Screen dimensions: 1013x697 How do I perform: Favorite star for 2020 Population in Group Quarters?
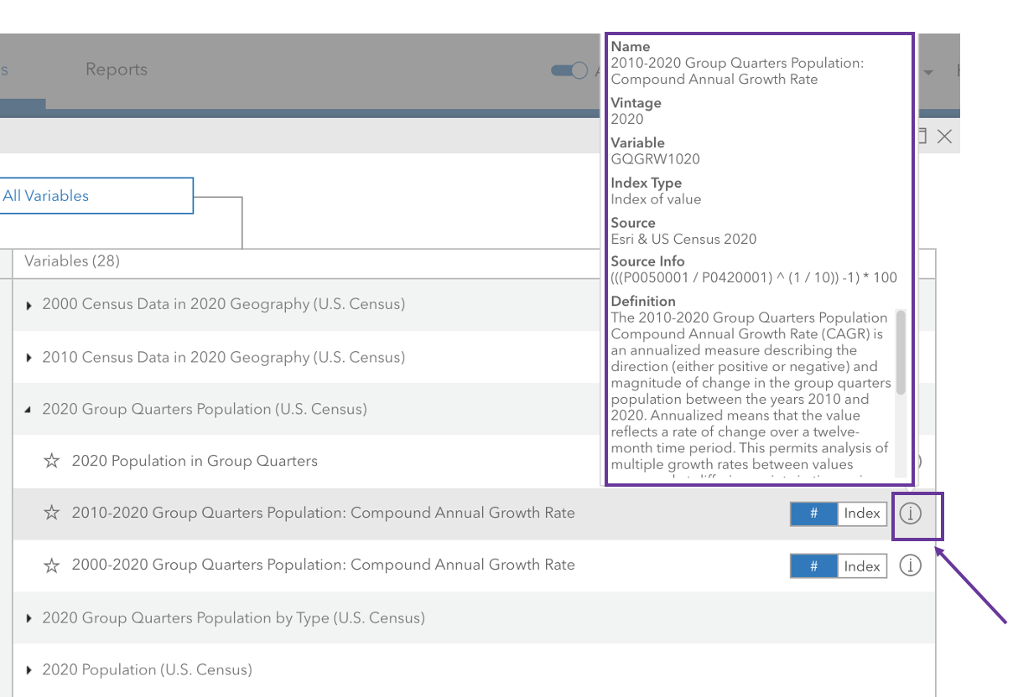click(x=52, y=461)
